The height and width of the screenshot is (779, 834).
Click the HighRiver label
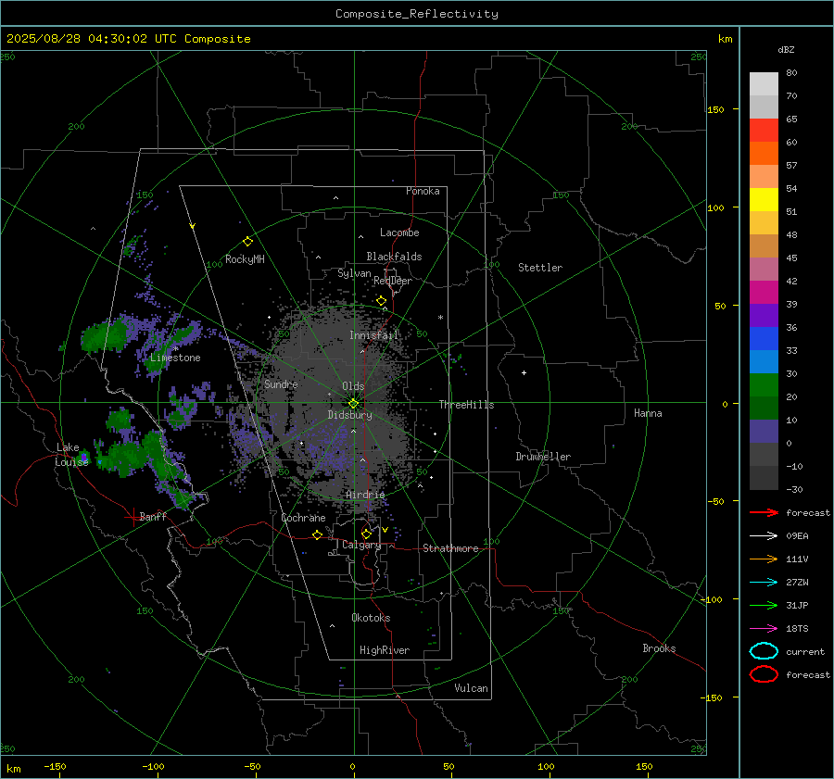385,650
